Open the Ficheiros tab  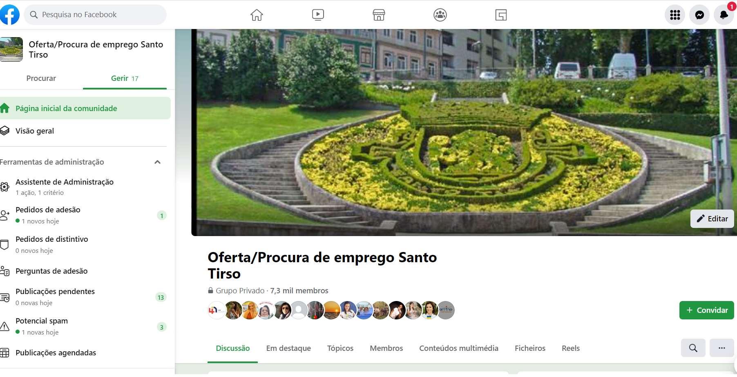pyautogui.click(x=530, y=348)
